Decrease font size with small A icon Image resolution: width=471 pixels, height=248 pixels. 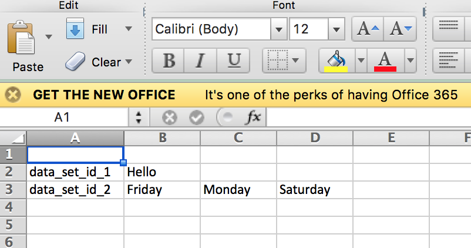click(x=401, y=28)
